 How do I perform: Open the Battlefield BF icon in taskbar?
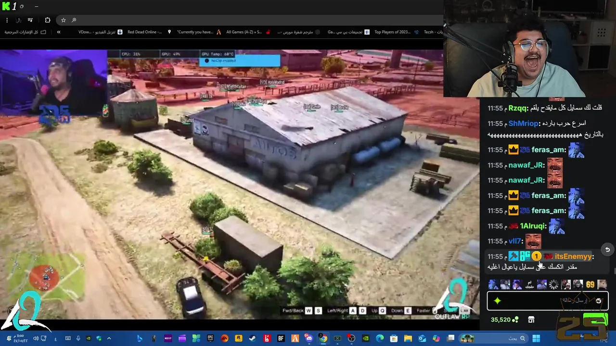[281, 338]
